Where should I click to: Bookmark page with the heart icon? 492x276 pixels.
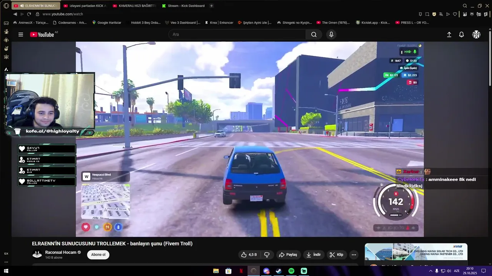[x=455, y=14]
